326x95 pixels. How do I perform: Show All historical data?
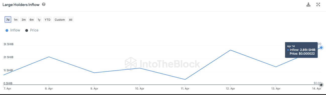tap(71, 20)
